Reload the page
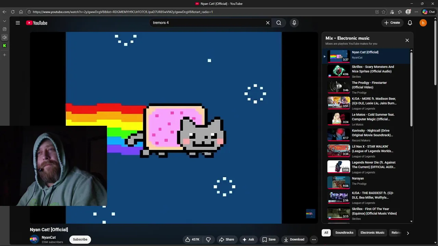Viewport: 438px width, 246px height. pos(13,12)
